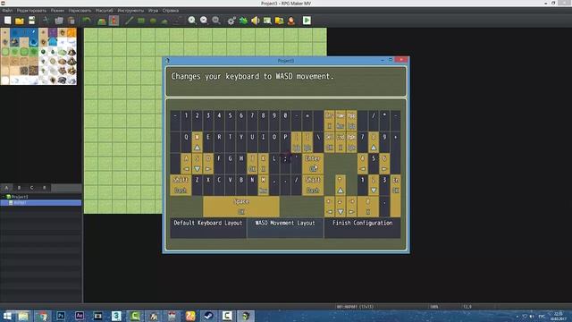Open Photoshop from the taskbar

[x=61, y=316]
